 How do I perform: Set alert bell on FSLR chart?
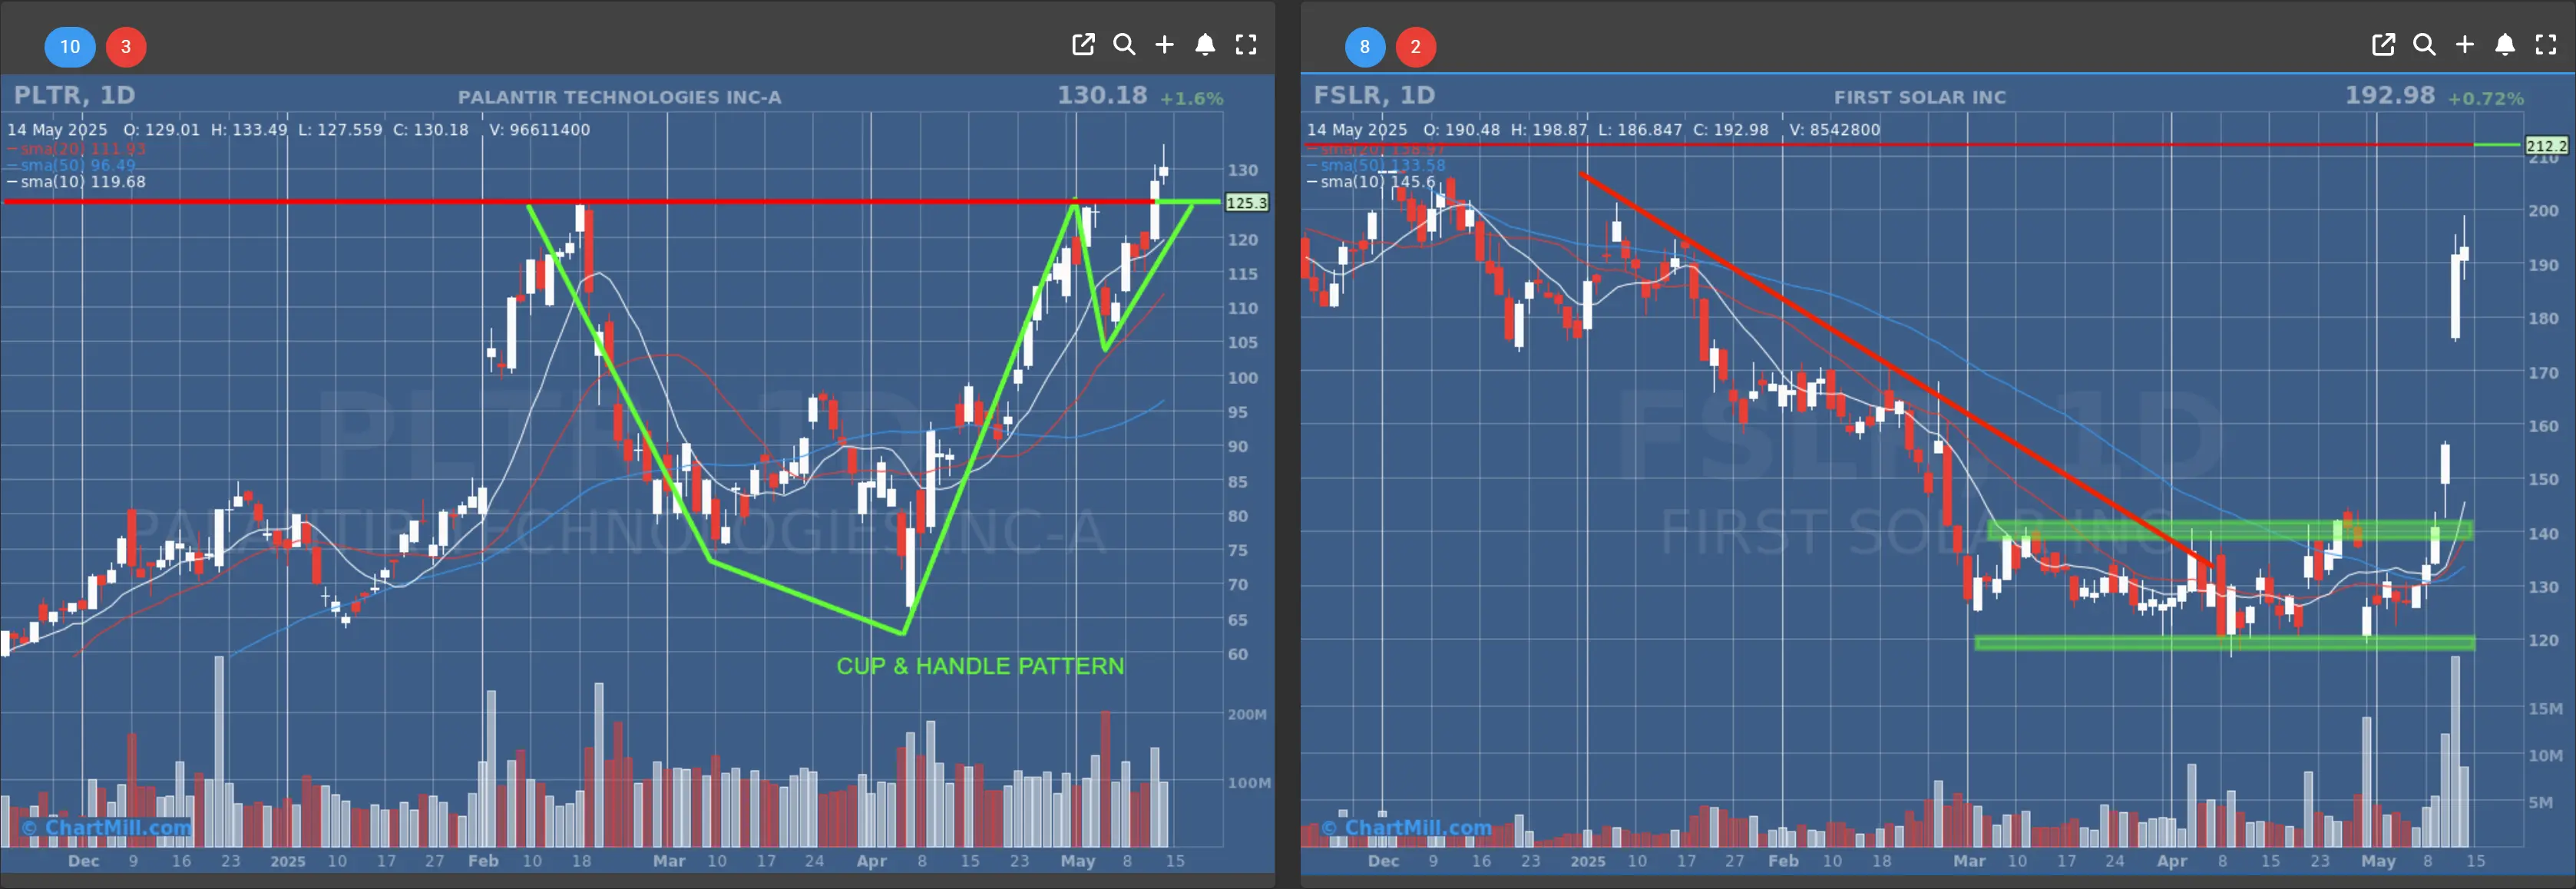tap(2505, 44)
